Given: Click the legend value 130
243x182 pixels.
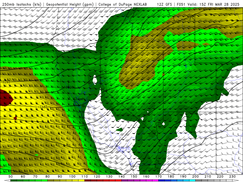Looking at the screenshot, I should (x=109, y=177).
